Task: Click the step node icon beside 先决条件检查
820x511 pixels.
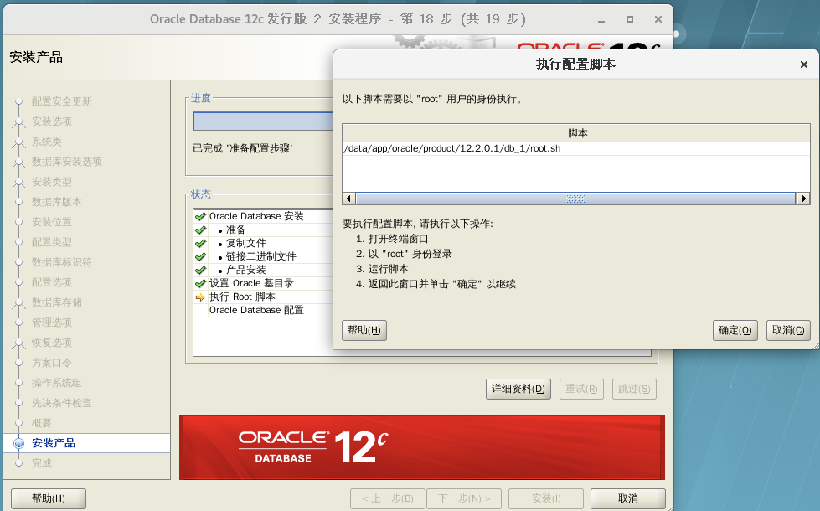Action: 19,403
